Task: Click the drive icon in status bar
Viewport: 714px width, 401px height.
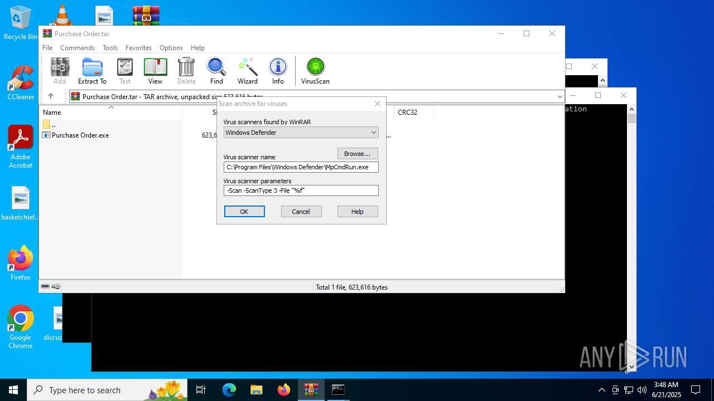Action: tap(45, 286)
